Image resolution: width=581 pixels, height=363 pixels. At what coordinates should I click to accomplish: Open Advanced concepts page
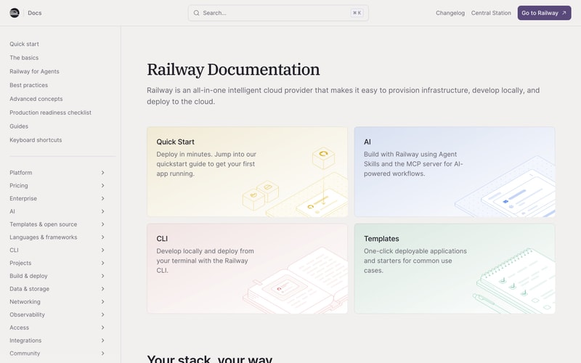pyautogui.click(x=36, y=99)
